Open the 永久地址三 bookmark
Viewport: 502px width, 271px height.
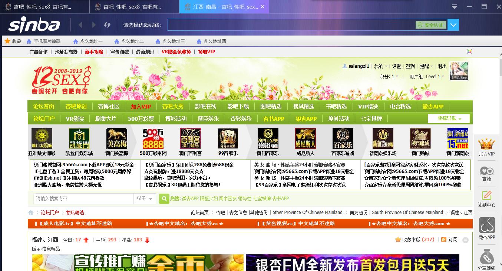[x=171, y=41]
